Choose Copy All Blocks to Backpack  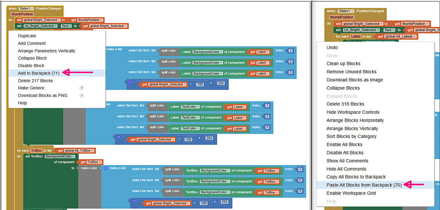point(356,177)
